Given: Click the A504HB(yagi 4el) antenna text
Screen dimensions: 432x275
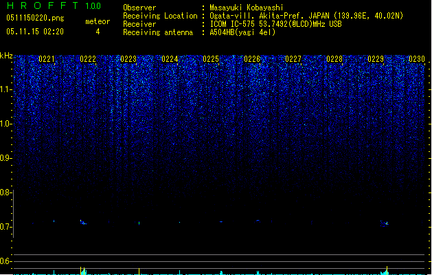Looking at the screenshot, I should (x=242, y=32).
